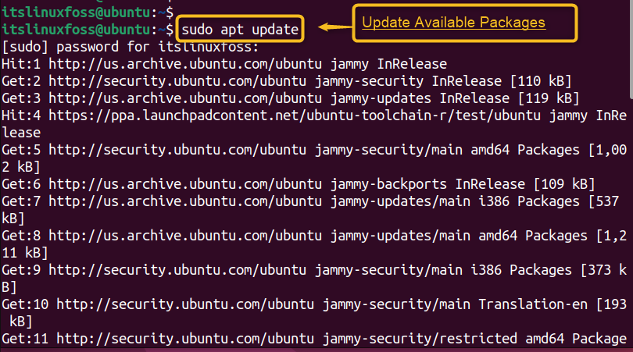Click the 'Get:9' jammy-security/main i386 Packages line
Viewport: 633px width, 352px height.
click(x=314, y=270)
